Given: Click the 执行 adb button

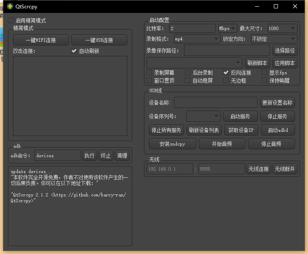Looking at the screenshot, I should (90, 156).
